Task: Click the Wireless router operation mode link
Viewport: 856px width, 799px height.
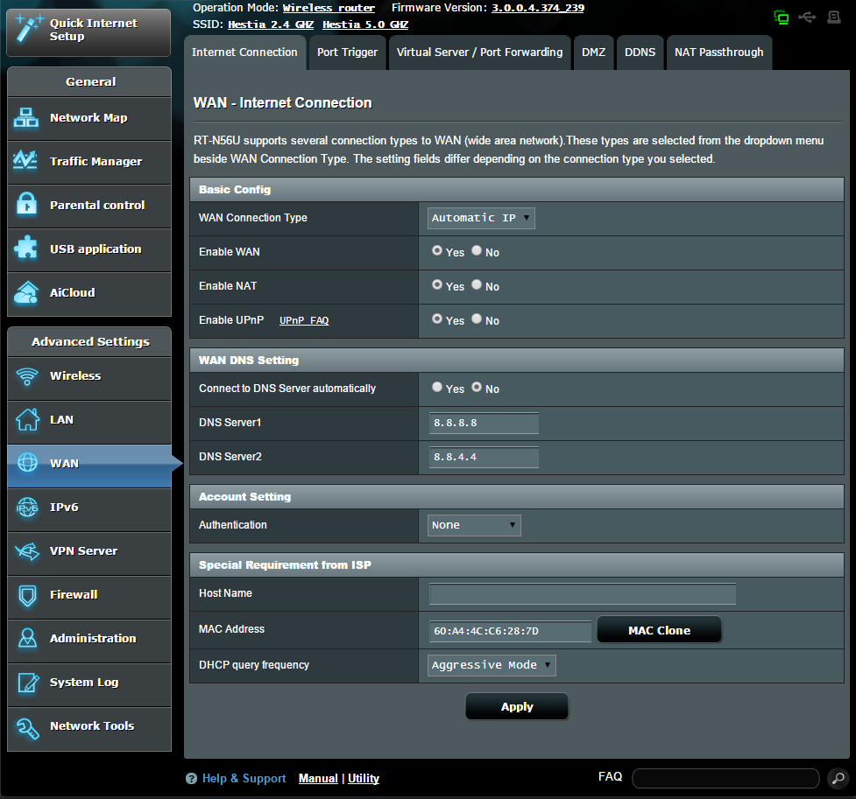Action: click(x=329, y=8)
